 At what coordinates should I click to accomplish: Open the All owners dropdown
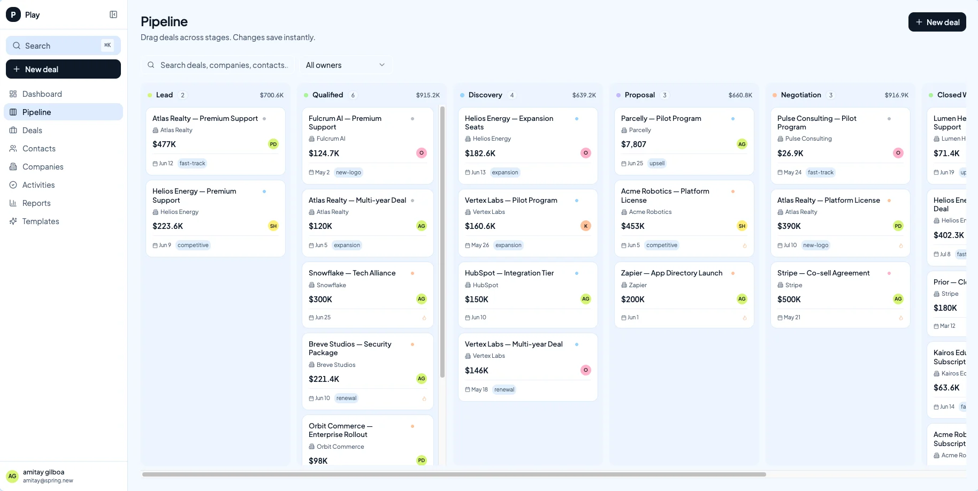click(345, 65)
